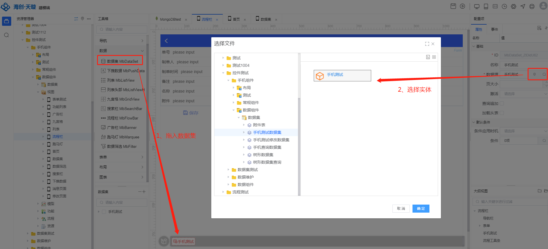Open the 事件 tab in config panel
This screenshot has width=548, height=249.
pyautogui.click(x=494, y=29)
